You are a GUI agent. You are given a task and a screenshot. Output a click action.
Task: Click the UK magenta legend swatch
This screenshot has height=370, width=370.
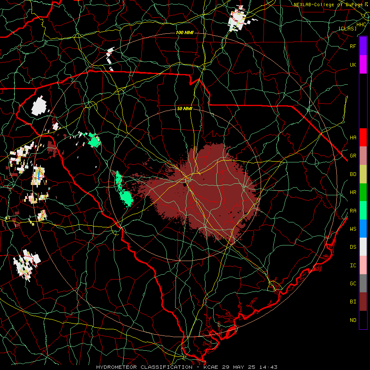point(363,65)
